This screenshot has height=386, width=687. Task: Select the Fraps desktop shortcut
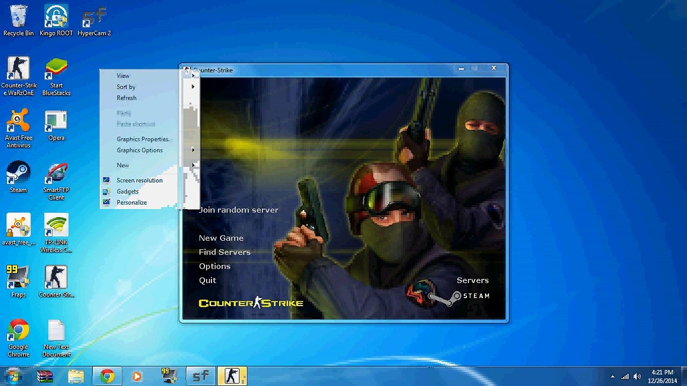point(18,281)
